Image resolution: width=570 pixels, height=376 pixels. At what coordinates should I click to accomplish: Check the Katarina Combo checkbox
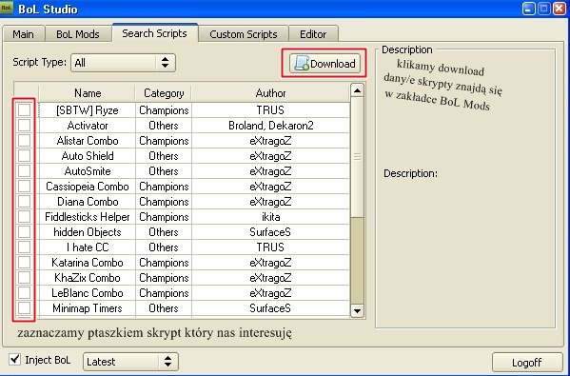point(25,263)
